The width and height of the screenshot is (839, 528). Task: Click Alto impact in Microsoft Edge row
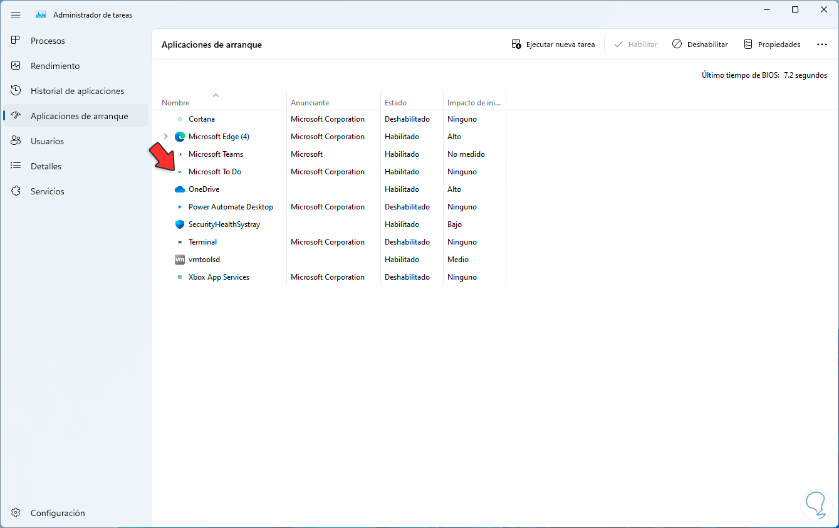click(x=454, y=137)
